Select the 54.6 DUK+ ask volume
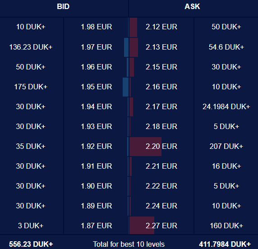The image size is (258, 249). (226, 47)
